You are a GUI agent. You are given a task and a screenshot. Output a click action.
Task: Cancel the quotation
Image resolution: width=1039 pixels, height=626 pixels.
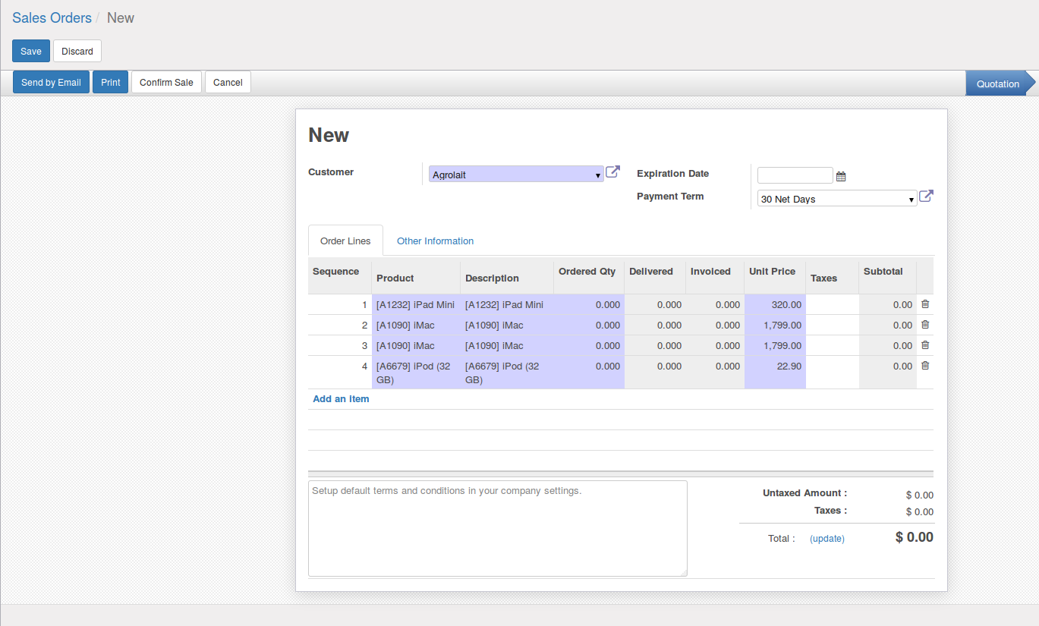click(x=228, y=82)
